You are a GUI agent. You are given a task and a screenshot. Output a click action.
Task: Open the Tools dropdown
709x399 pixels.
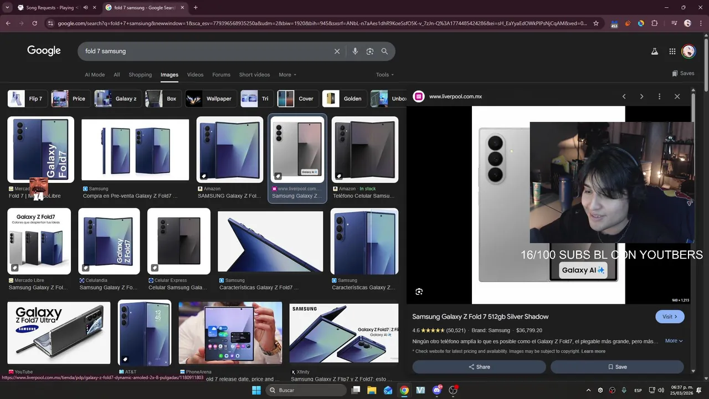pos(385,75)
